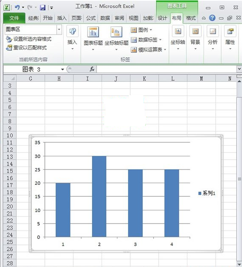Click the blue bar for category 2

(99, 196)
